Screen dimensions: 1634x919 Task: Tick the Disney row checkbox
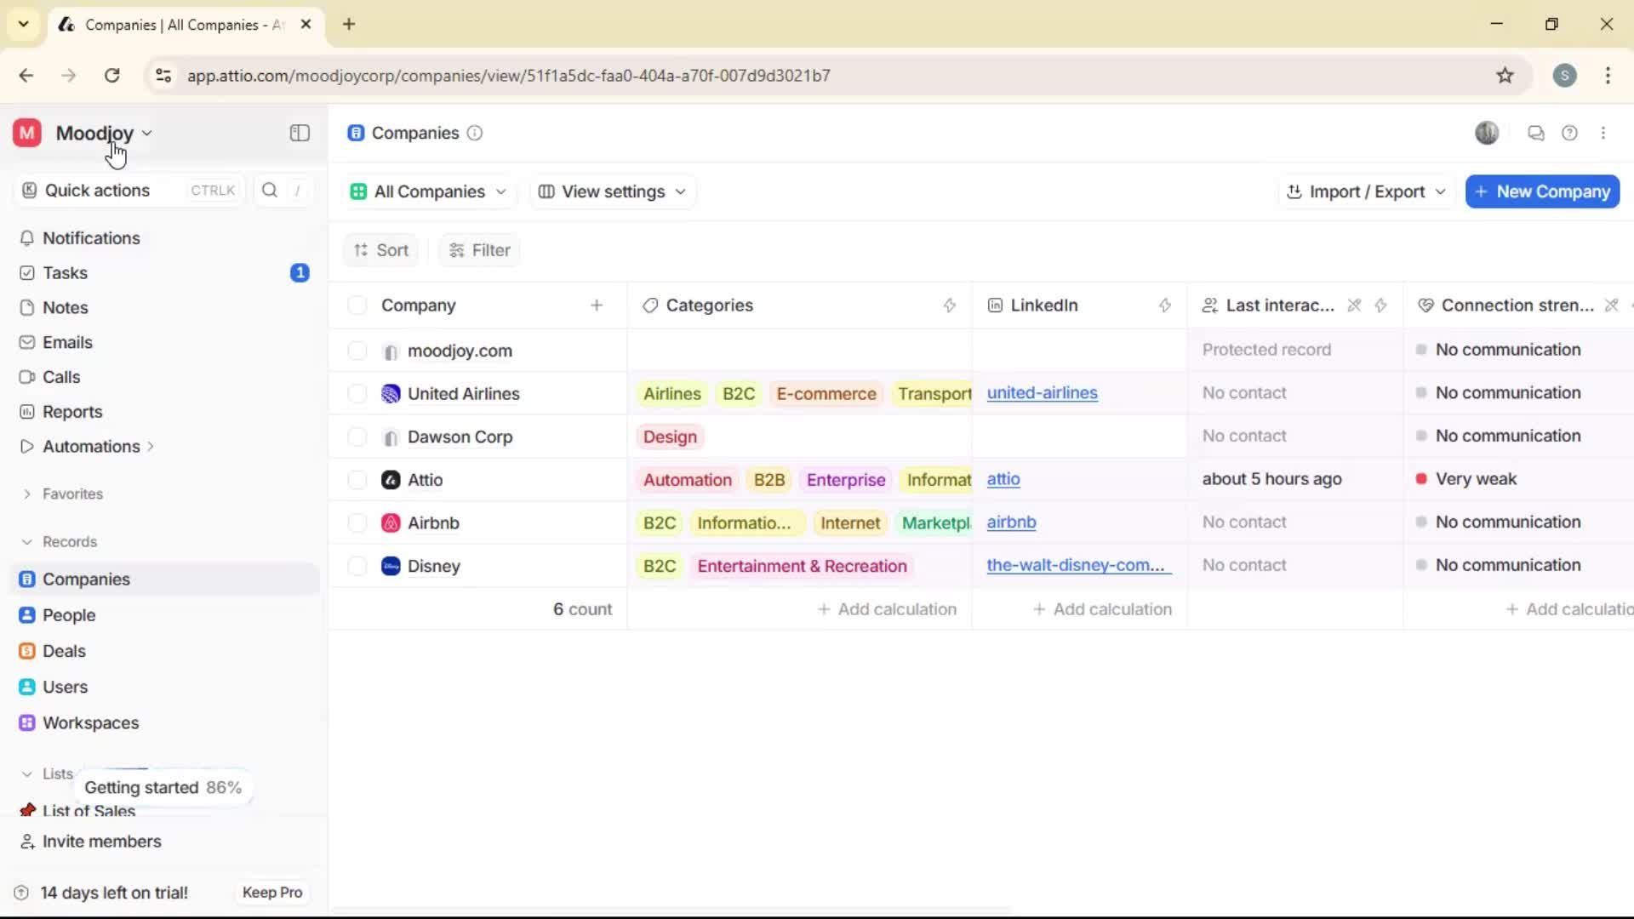coord(357,566)
